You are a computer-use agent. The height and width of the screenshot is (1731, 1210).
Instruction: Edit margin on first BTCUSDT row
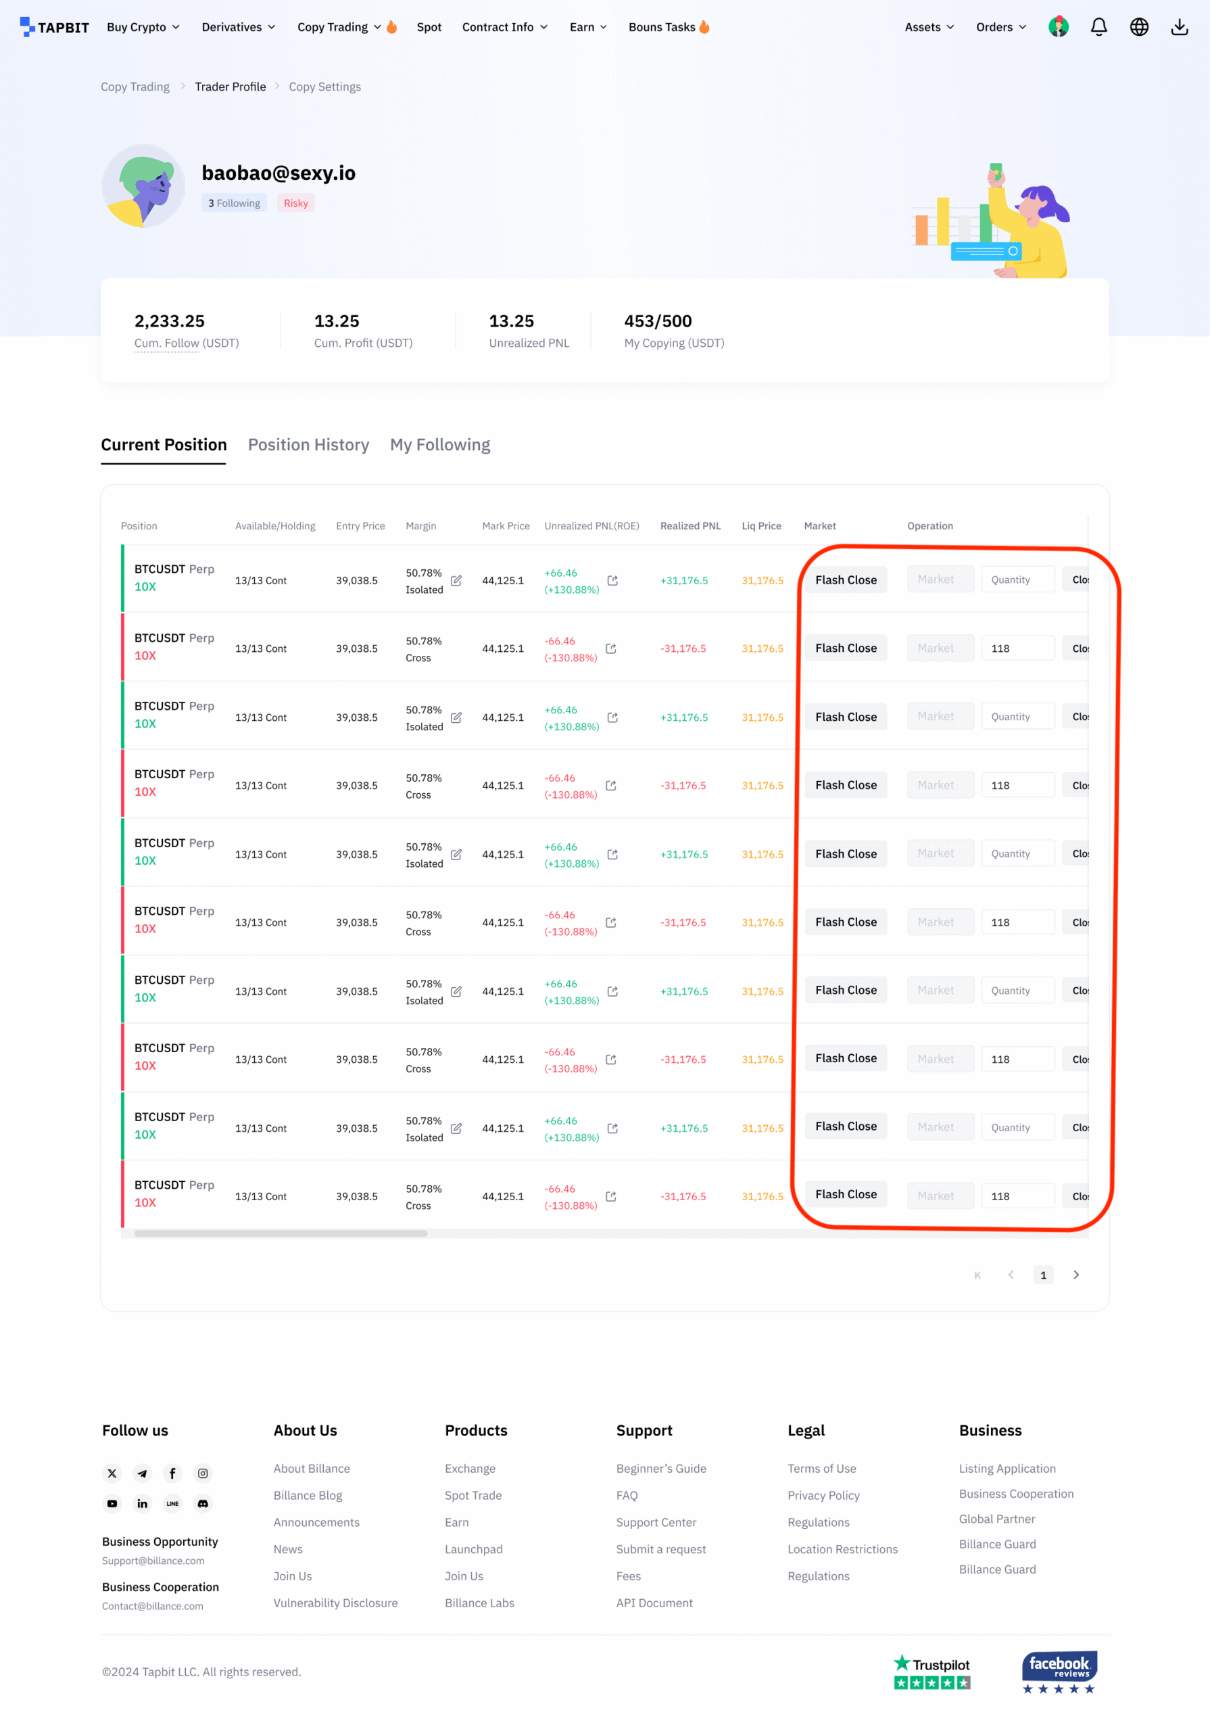[x=456, y=581]
